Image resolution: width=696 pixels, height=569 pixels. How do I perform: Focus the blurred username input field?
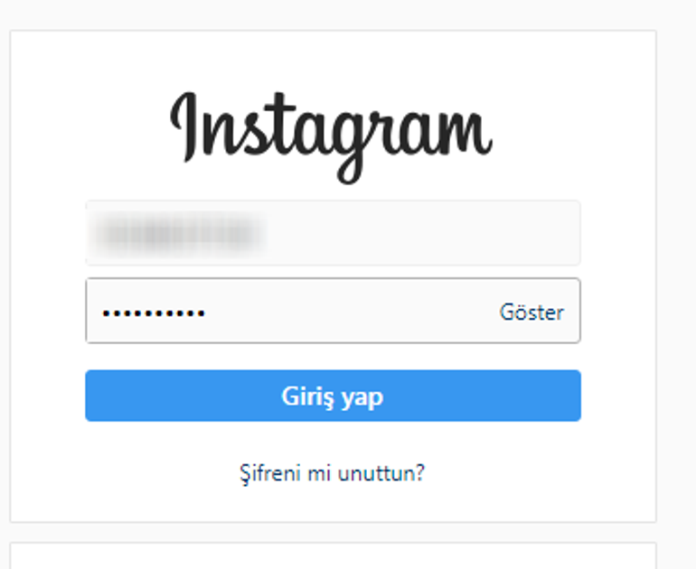tap(333, 233)
